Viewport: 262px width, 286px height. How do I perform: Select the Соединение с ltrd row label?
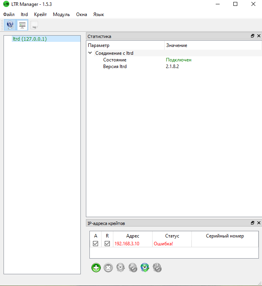coord(114,53)
